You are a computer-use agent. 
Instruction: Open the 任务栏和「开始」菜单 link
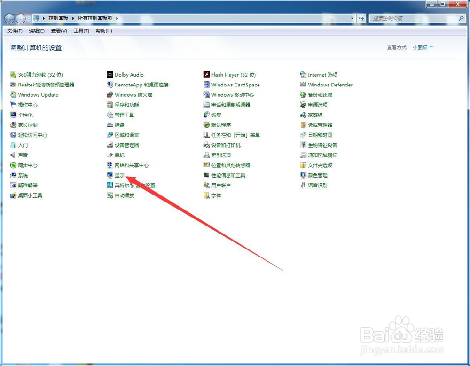[235, 135]
